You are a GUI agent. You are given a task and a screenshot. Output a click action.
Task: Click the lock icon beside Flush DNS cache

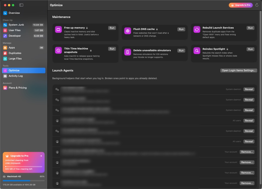tap(157, 29)
